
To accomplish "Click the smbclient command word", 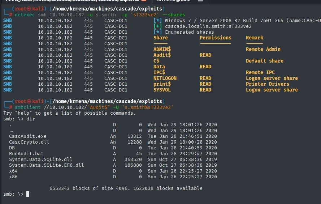I will point(28,107).
